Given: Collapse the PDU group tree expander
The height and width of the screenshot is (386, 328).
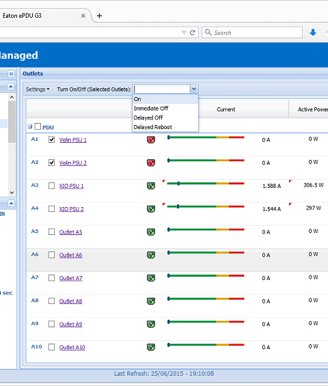Looking at the screenshot, I should 30,126.
